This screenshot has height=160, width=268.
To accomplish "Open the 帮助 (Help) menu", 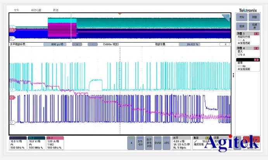I will point(56,10).
